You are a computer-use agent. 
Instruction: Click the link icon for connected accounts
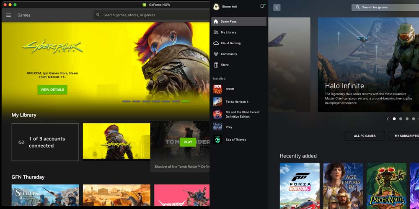click(21, 142)
